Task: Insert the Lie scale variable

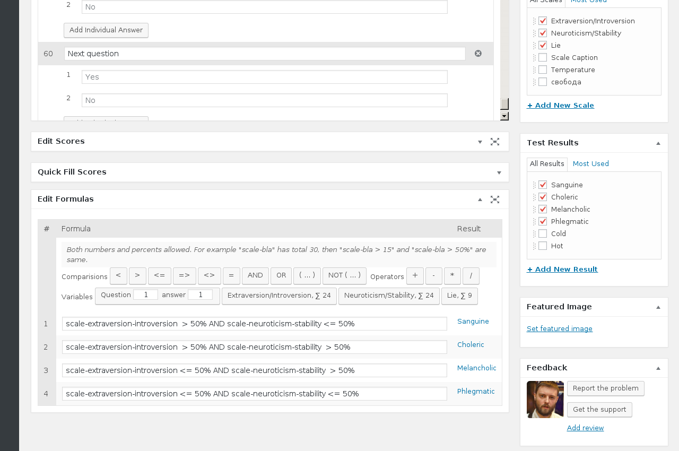Action: pos(459,296)
